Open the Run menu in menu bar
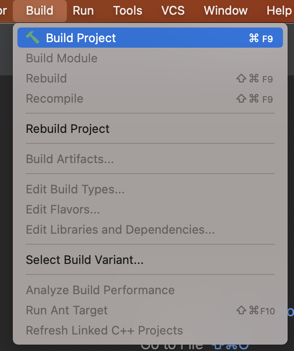The height and width of the screenshot is (351, 294). click(x=83, y=10)
